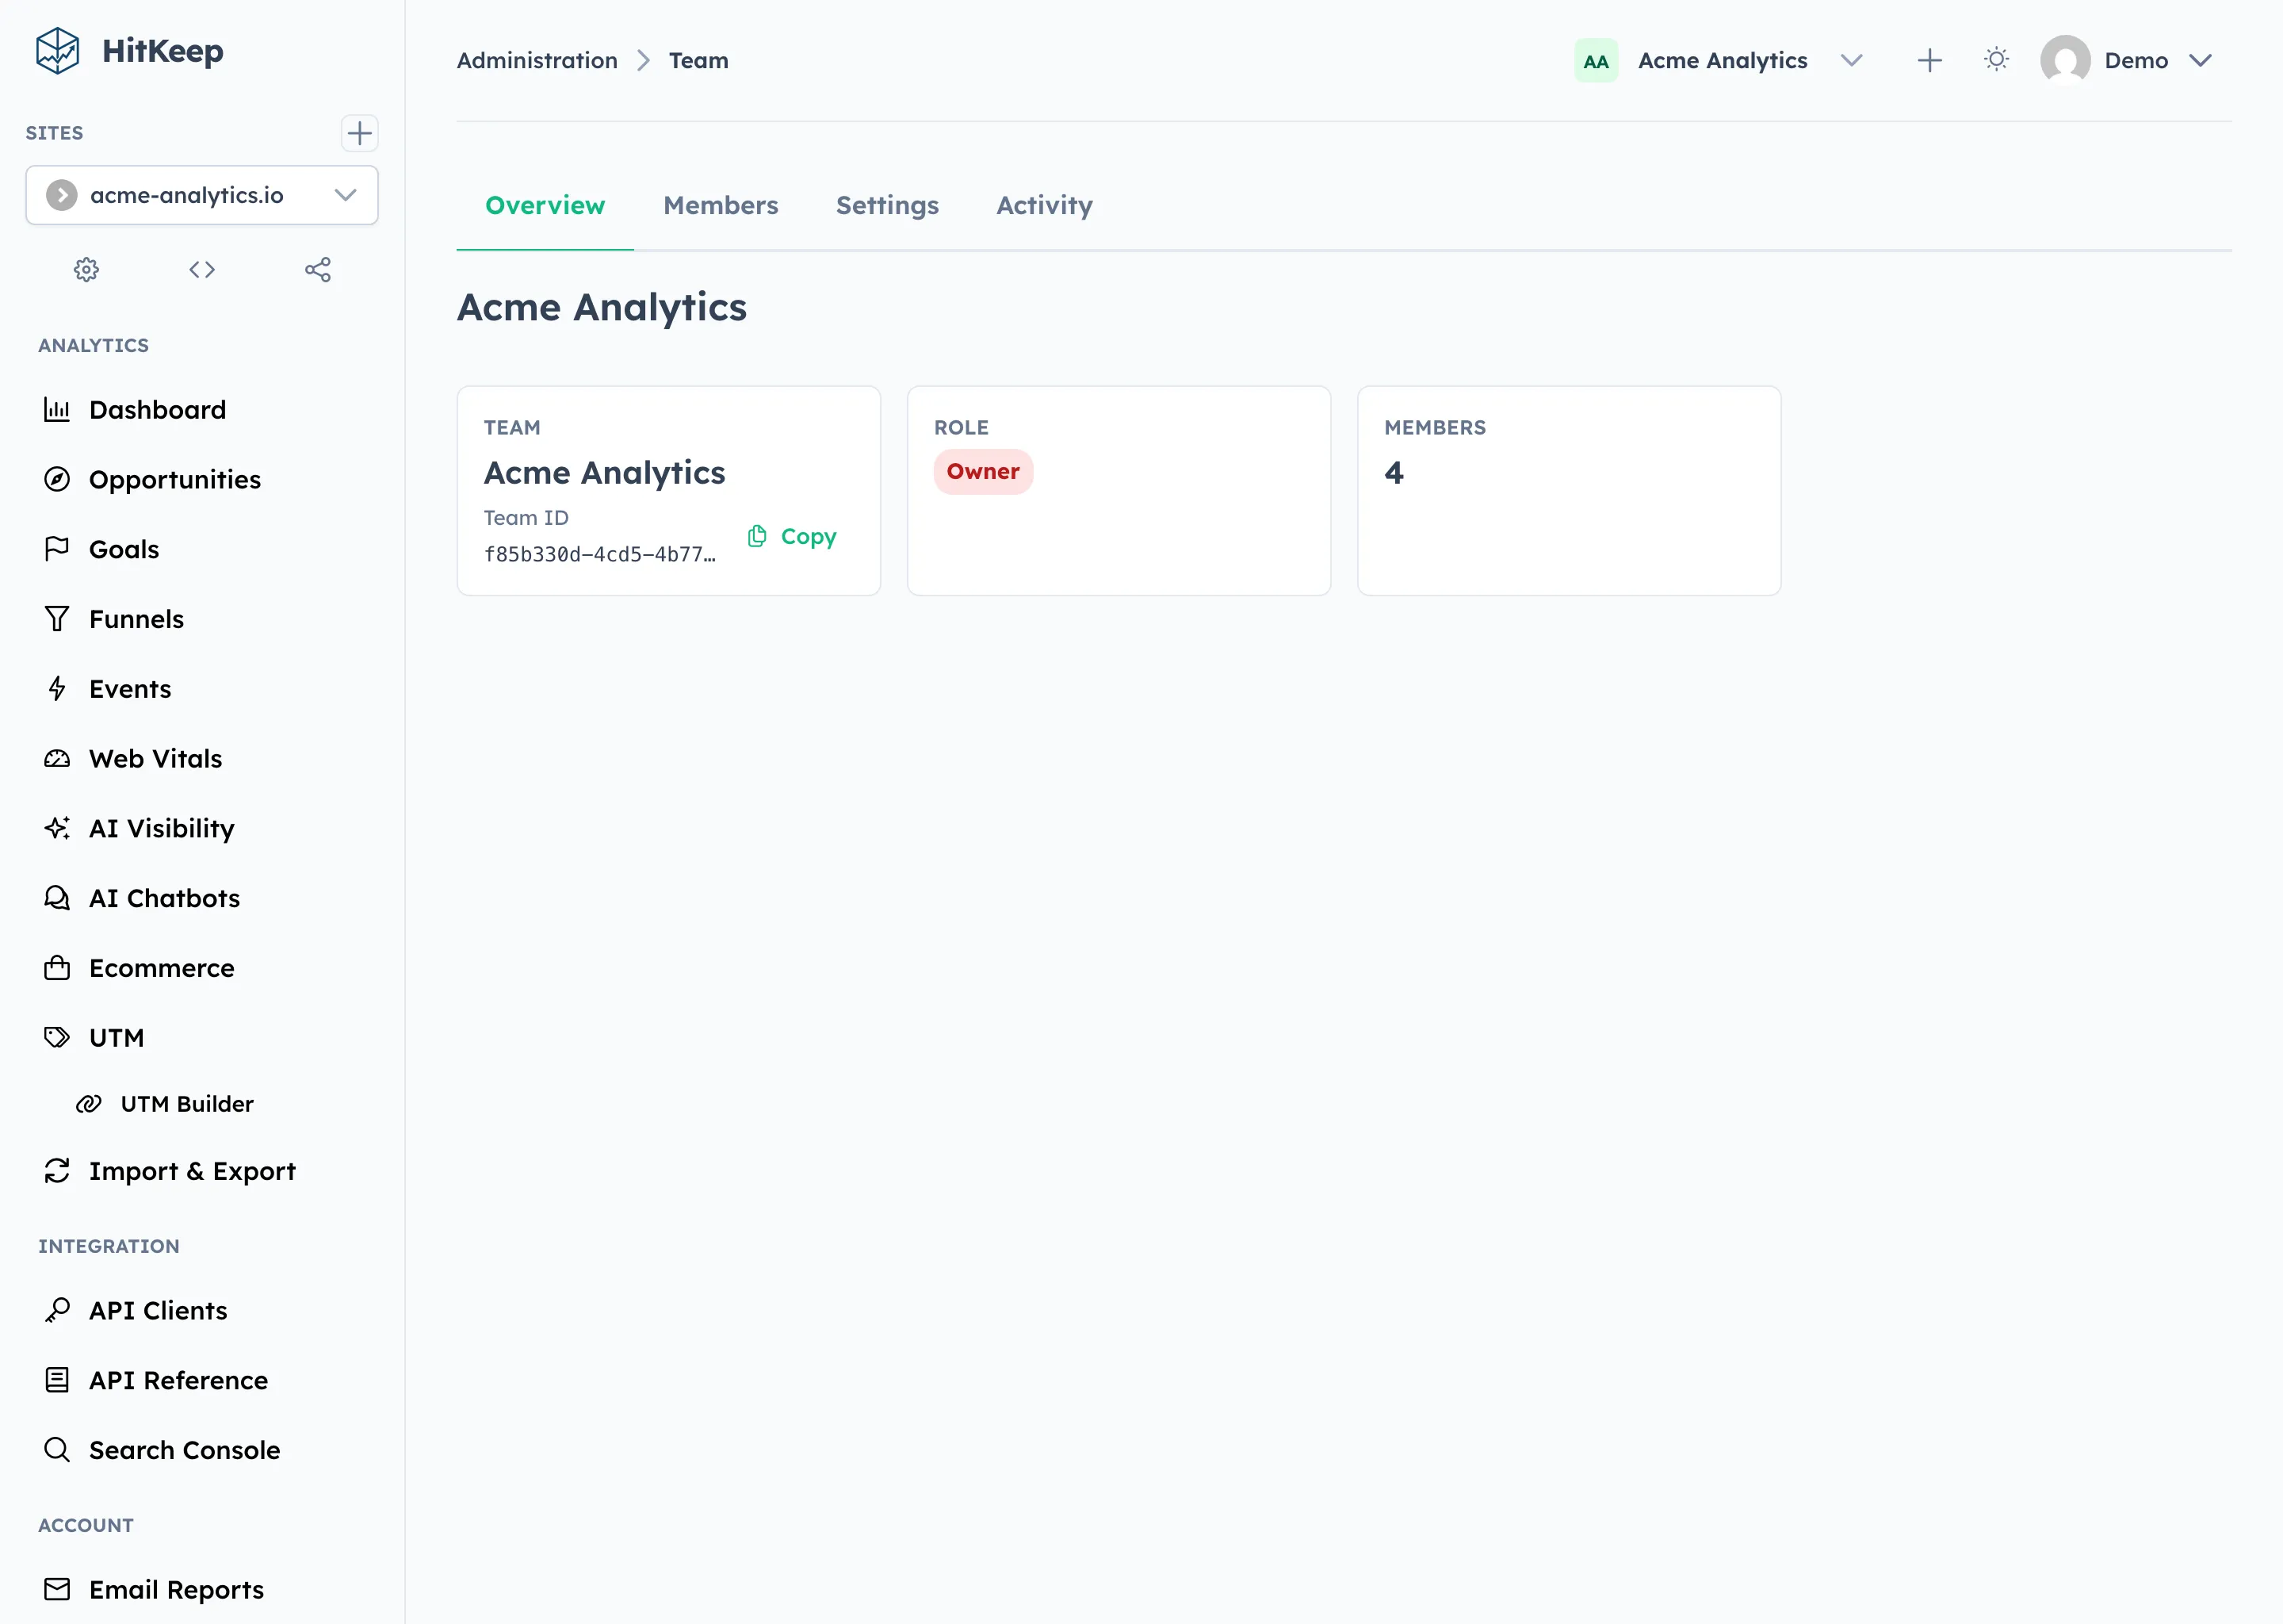The image size is (2283, 1624).
Task: Navigate to AI Chatbots
Action: (x=202, y=898)
